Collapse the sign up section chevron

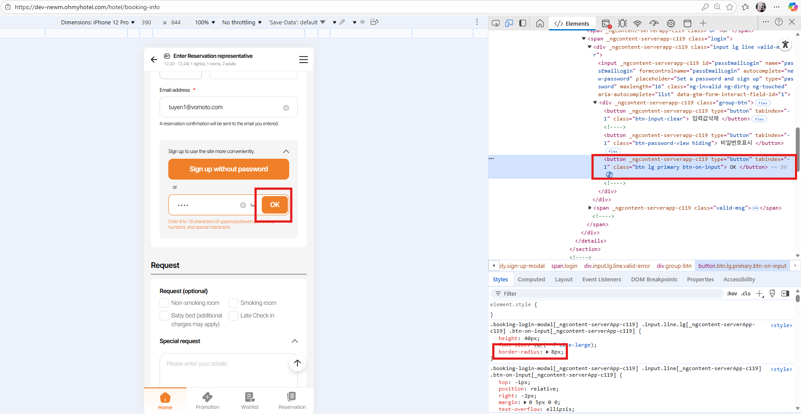click(x=286, y=151)
